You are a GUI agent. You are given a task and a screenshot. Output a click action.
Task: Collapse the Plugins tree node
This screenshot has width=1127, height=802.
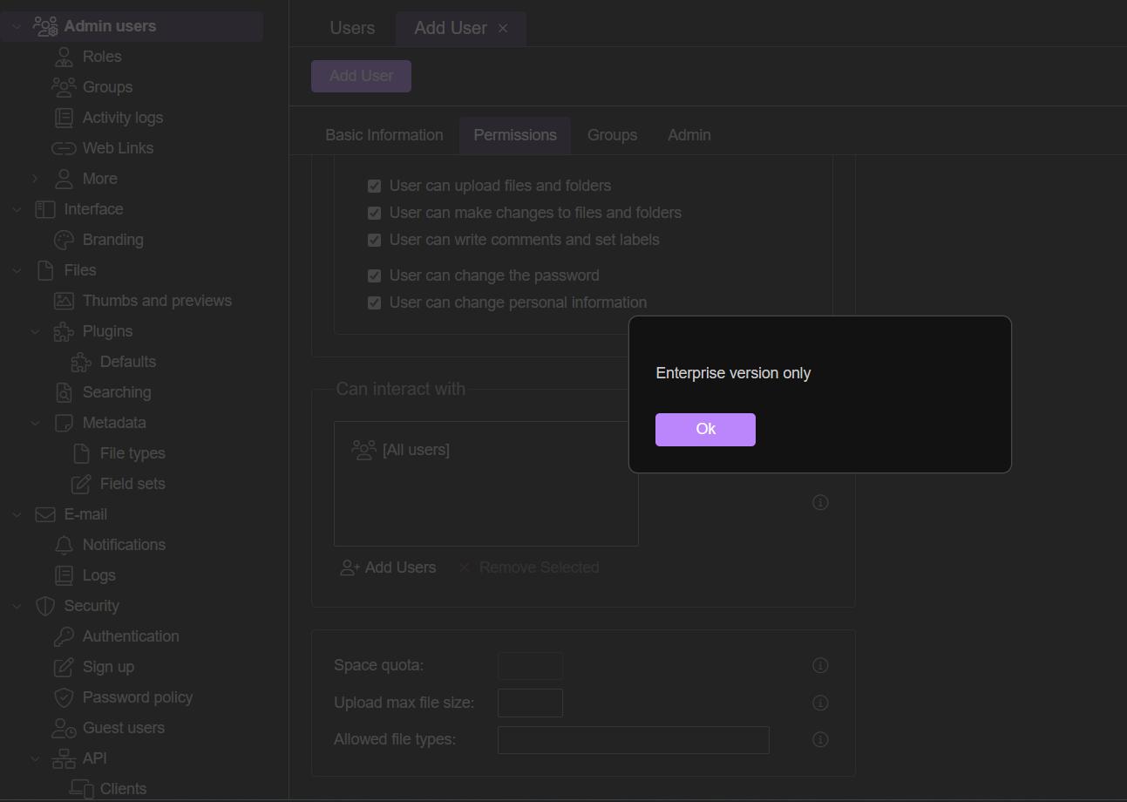click(35, 331)
